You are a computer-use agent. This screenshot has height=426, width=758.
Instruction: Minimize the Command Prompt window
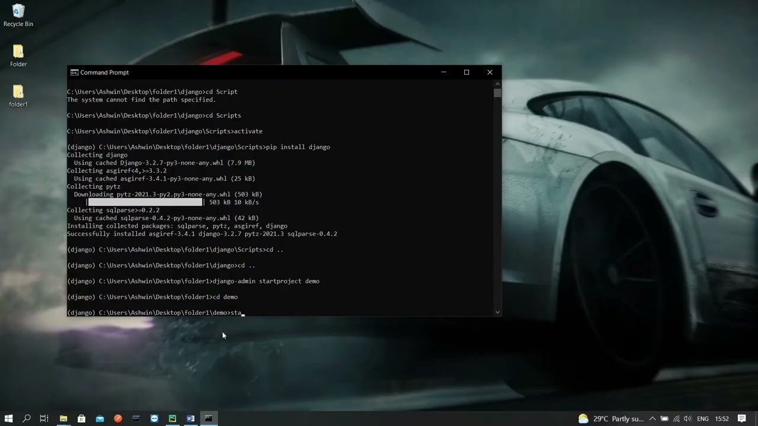(444, 72)
